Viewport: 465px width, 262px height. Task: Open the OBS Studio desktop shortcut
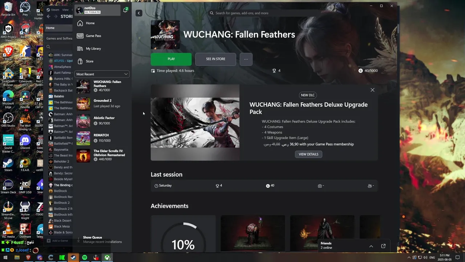coord(8,120)
